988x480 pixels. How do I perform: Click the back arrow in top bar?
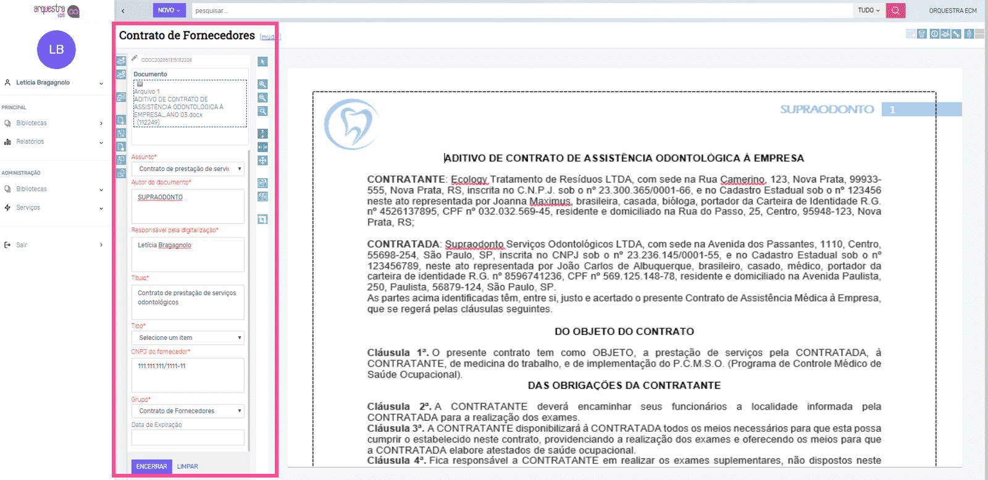(x=123, y=10)
